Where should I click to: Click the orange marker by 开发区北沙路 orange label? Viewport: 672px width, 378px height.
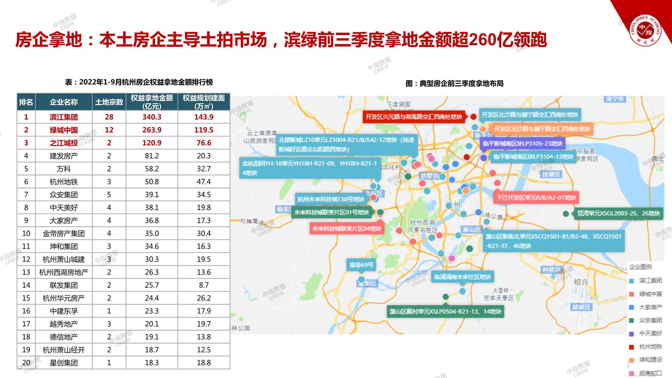point(483,129)
